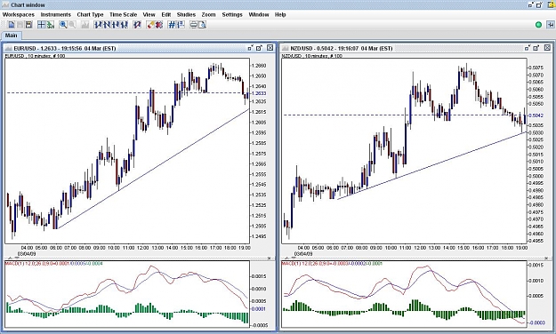
Task: Click the NZD/USD 10 minutes subtitle label
Action: 312,56
